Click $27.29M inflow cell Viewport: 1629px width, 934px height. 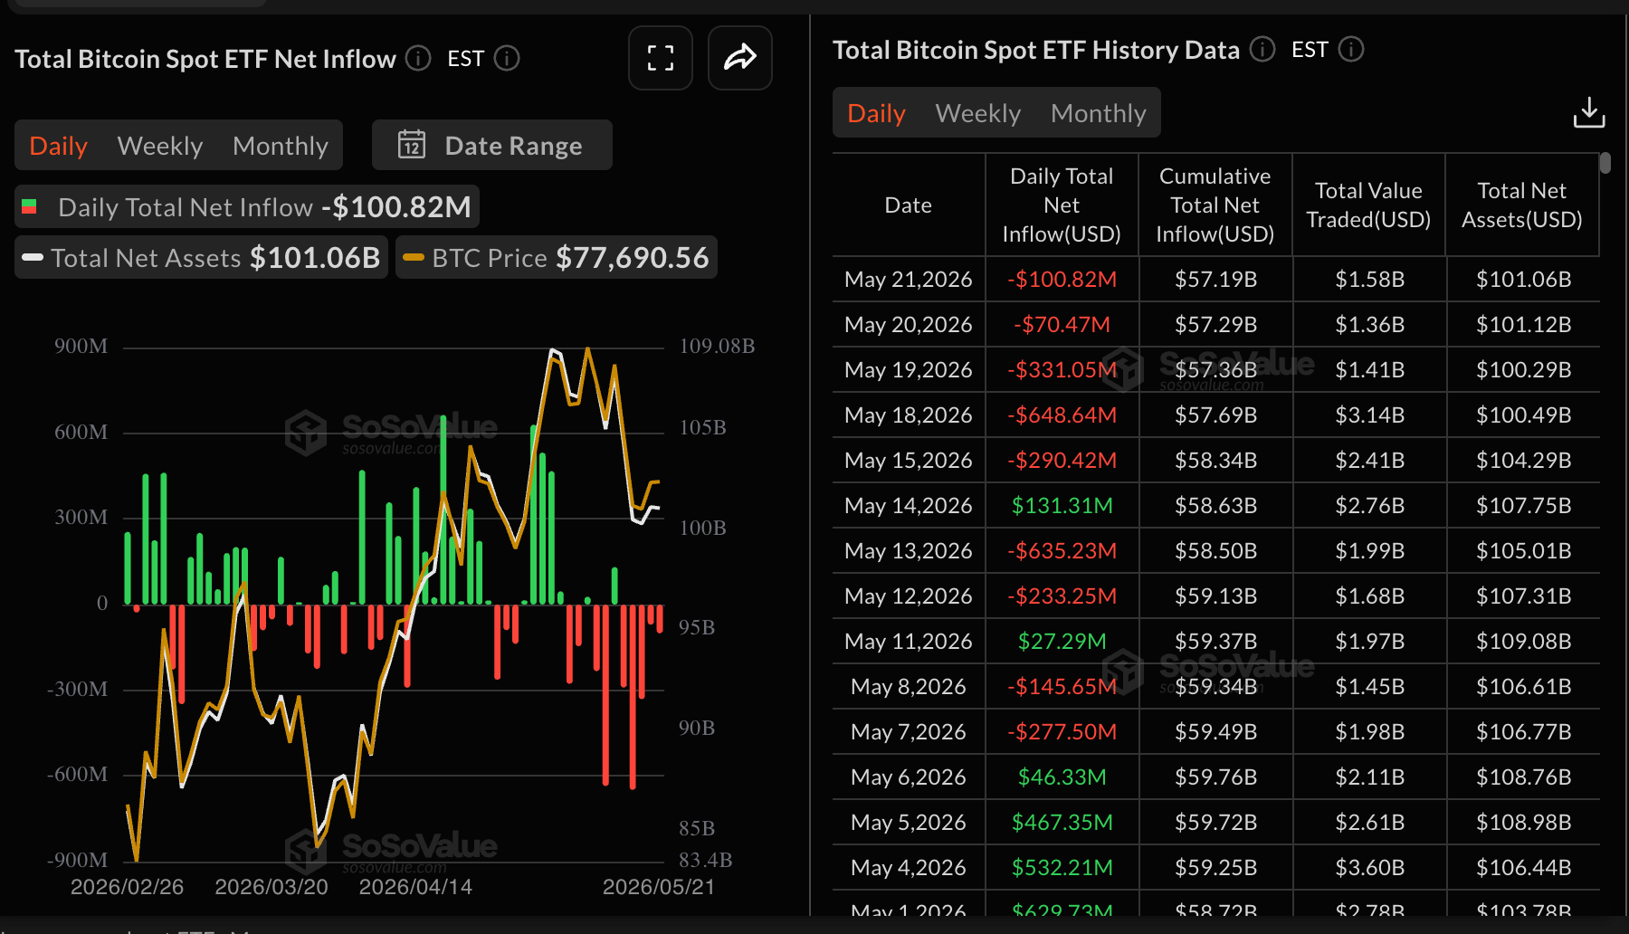click(x=1062, y=642)
